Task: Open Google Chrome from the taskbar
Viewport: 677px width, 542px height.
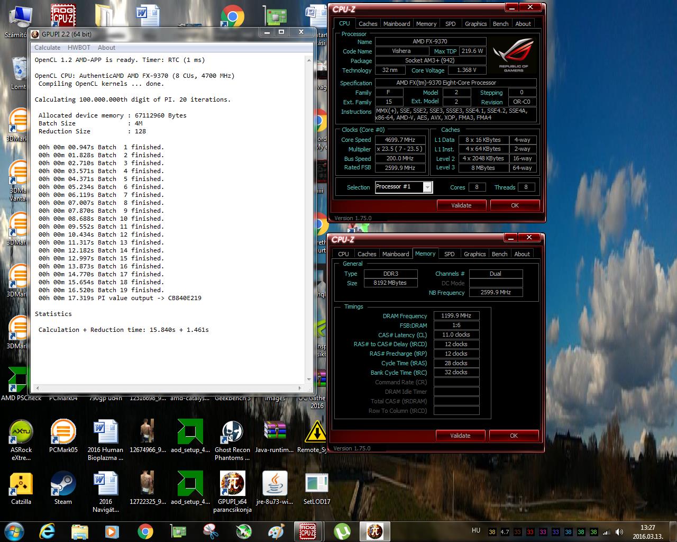Action: click(145, 531)
